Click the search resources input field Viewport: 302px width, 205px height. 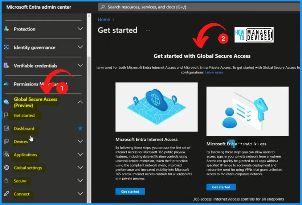tap(199, 7)
